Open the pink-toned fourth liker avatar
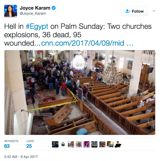This screenshot has width=163, height=161. coord(79,144)
